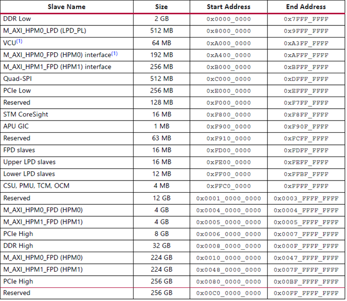Screen dimensions: 347x301
Task: Select the 12 GB size cell
Action: tap(161, 198)
